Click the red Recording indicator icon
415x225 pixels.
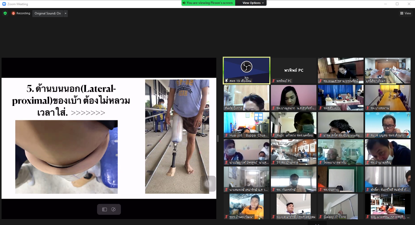(x=13, y=13)
